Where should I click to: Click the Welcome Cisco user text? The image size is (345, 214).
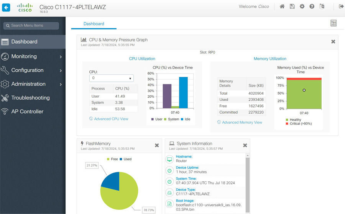[254, 7]
